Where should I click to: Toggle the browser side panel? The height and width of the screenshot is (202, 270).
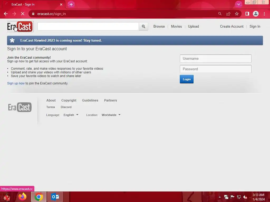point(247,14)
